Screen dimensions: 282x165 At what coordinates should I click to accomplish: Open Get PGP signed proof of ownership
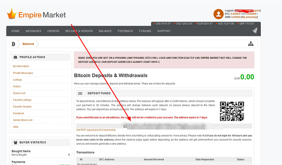[x=98, y=129]
